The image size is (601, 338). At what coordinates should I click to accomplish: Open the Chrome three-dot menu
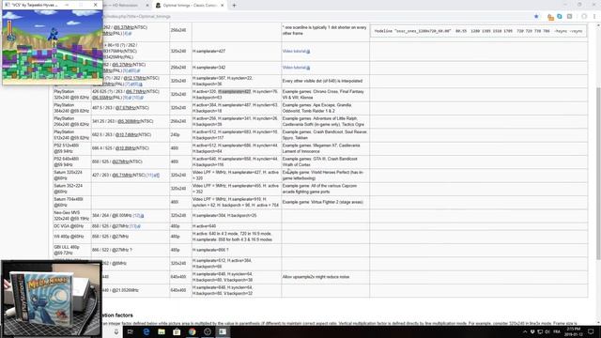[594, 17]
